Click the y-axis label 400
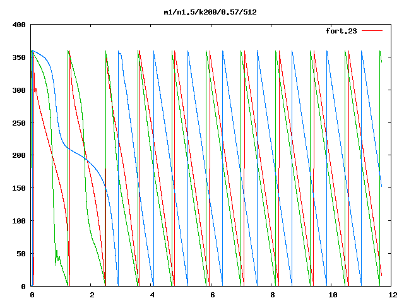Screen dimensions: 404x303 (19, 25)
